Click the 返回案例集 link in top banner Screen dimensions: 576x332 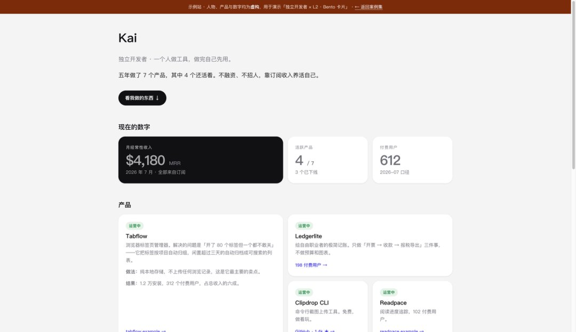[369, 7]
